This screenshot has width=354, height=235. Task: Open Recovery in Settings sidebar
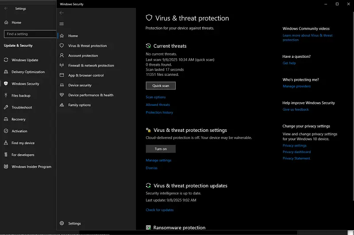28,119
